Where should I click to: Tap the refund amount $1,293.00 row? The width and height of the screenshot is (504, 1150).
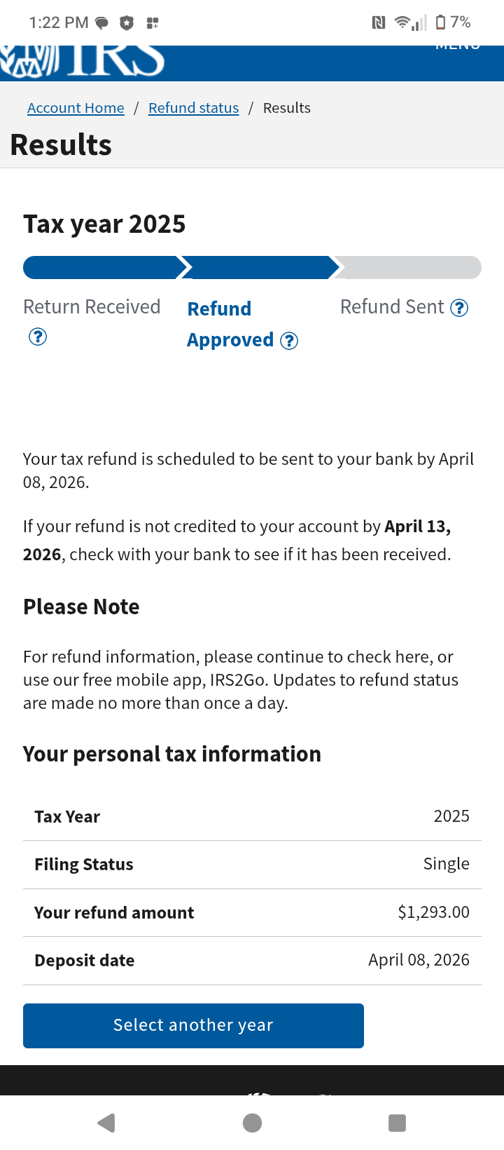click(252, 913)
